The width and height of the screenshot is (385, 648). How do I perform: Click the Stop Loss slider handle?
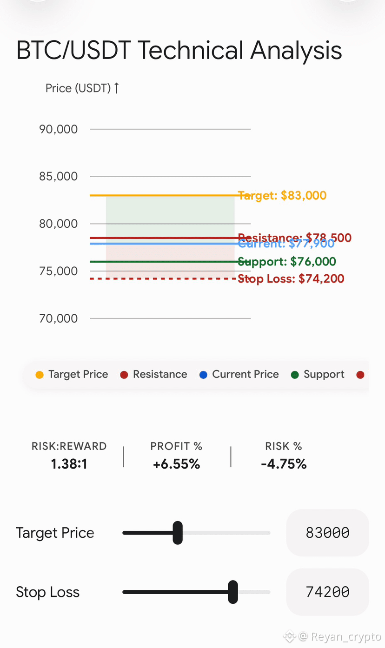[x=233, y=592]
